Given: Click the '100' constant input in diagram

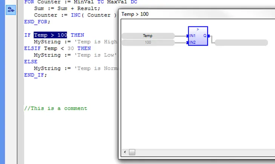Looking at the screenshot, I should (x=148, y=43).
